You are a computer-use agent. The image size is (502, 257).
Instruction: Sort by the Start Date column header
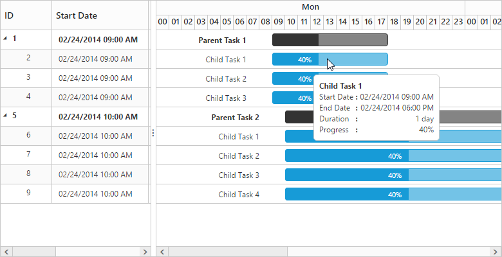pos(76,15)
